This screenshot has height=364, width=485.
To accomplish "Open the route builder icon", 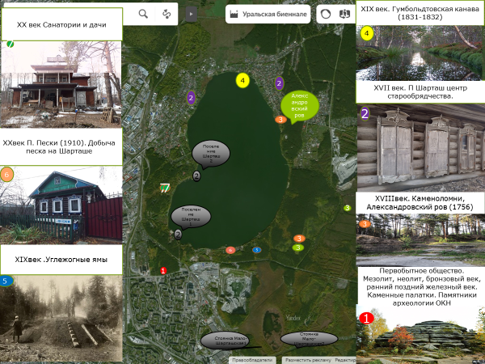I will coord(167,14).
